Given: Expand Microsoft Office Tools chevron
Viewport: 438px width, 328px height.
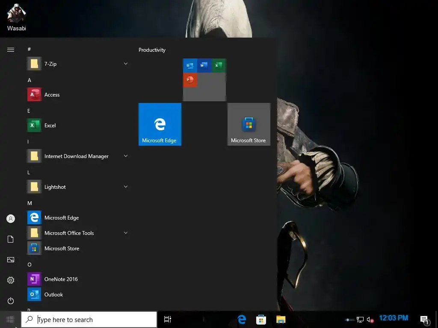Looking at the screenshot, I should 126,233.
